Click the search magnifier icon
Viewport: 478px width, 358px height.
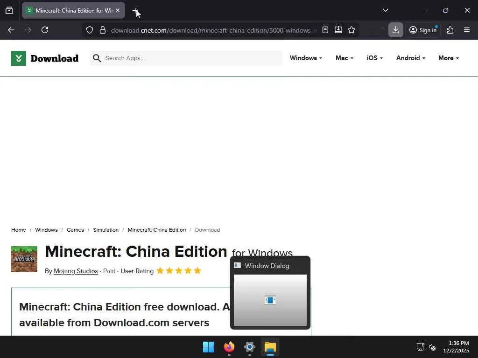[97, 58]
